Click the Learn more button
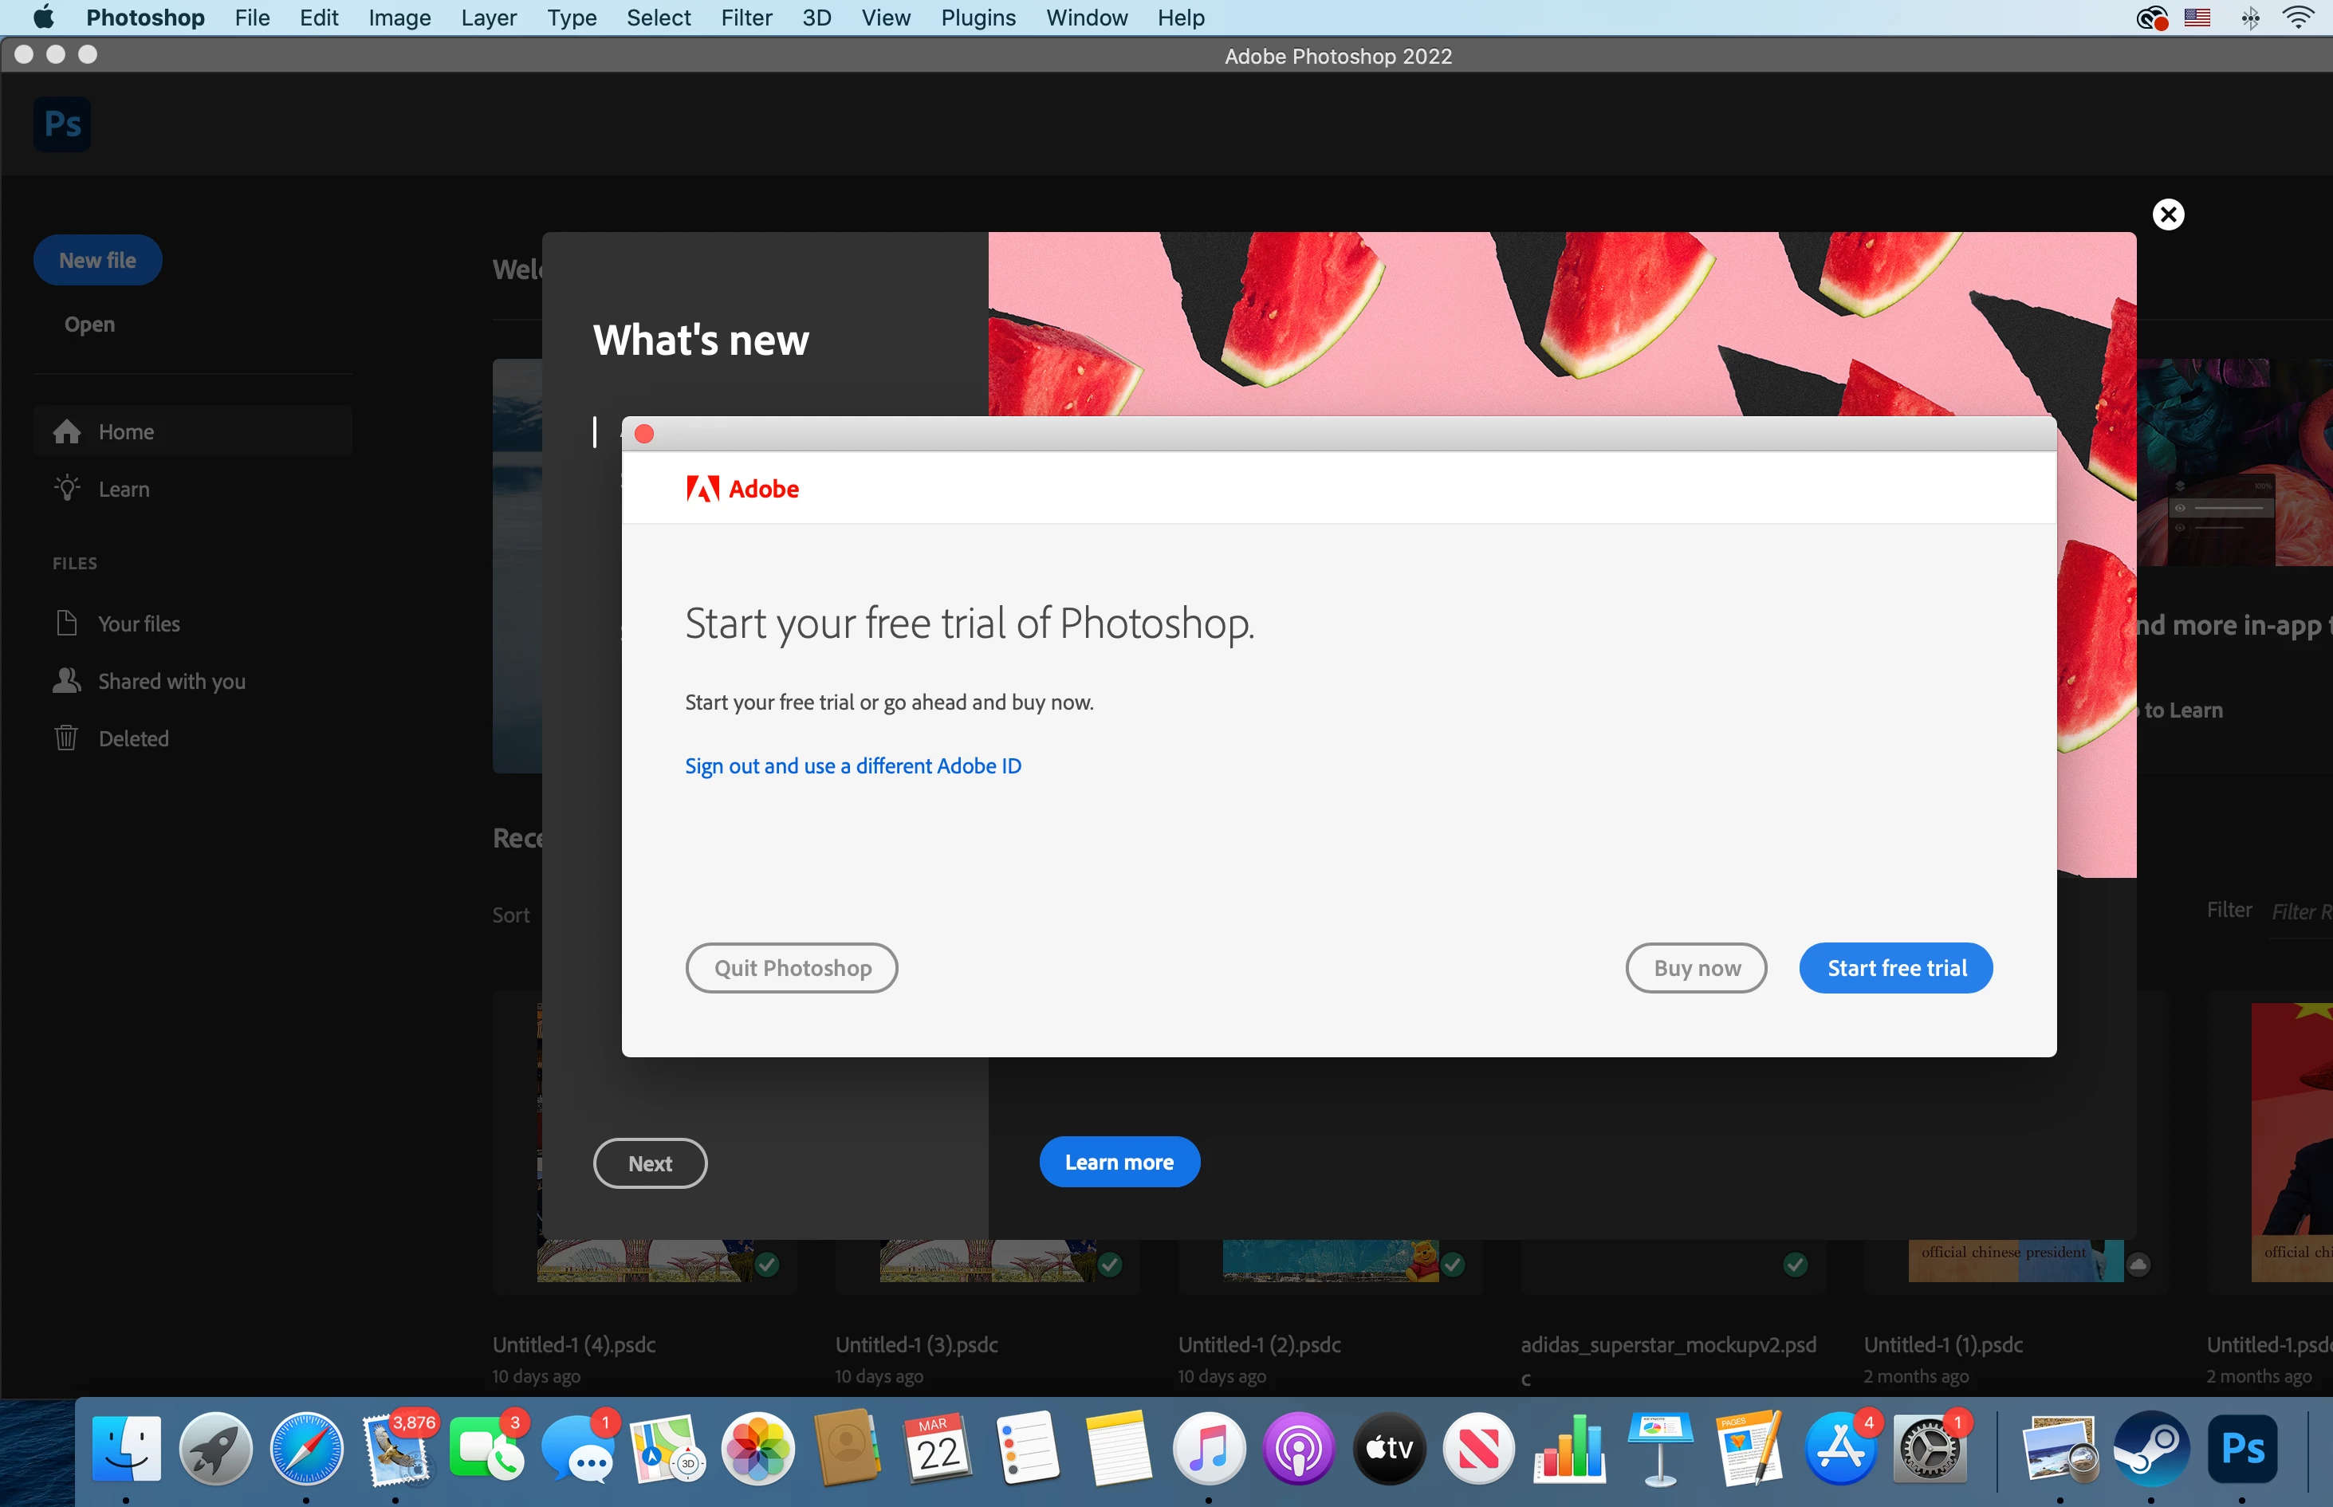 click(x=1119, y=1162)
